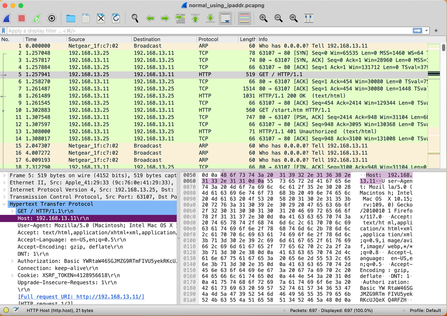This screenshot has height=316, width=447.
Task: Reset text to normal size
Action: [294, 18]
